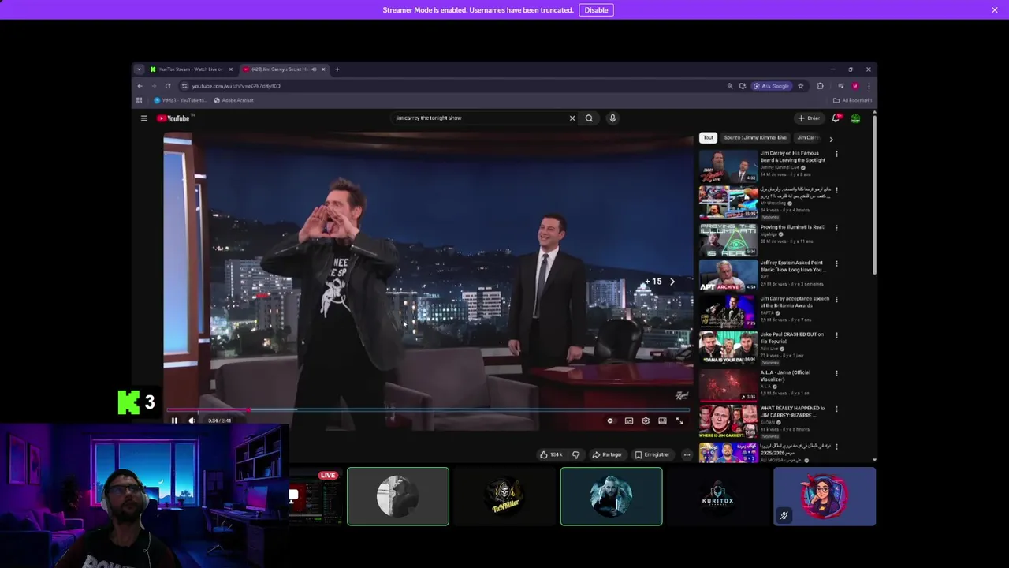Viewport: 1009px width, 568px height.
Task: Open the YouTube guide hamburger menu
Action: coord(143,118)
